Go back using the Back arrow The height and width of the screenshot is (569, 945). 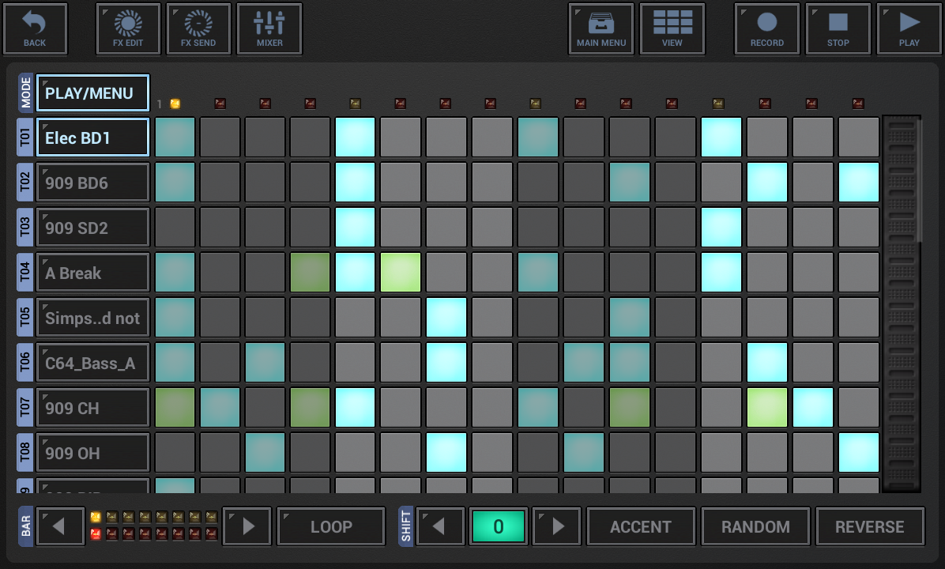35,29
